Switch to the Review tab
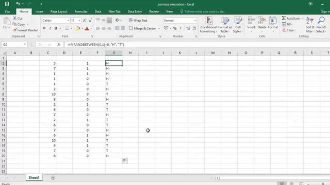The image size is (330, 185). point(154,11)
